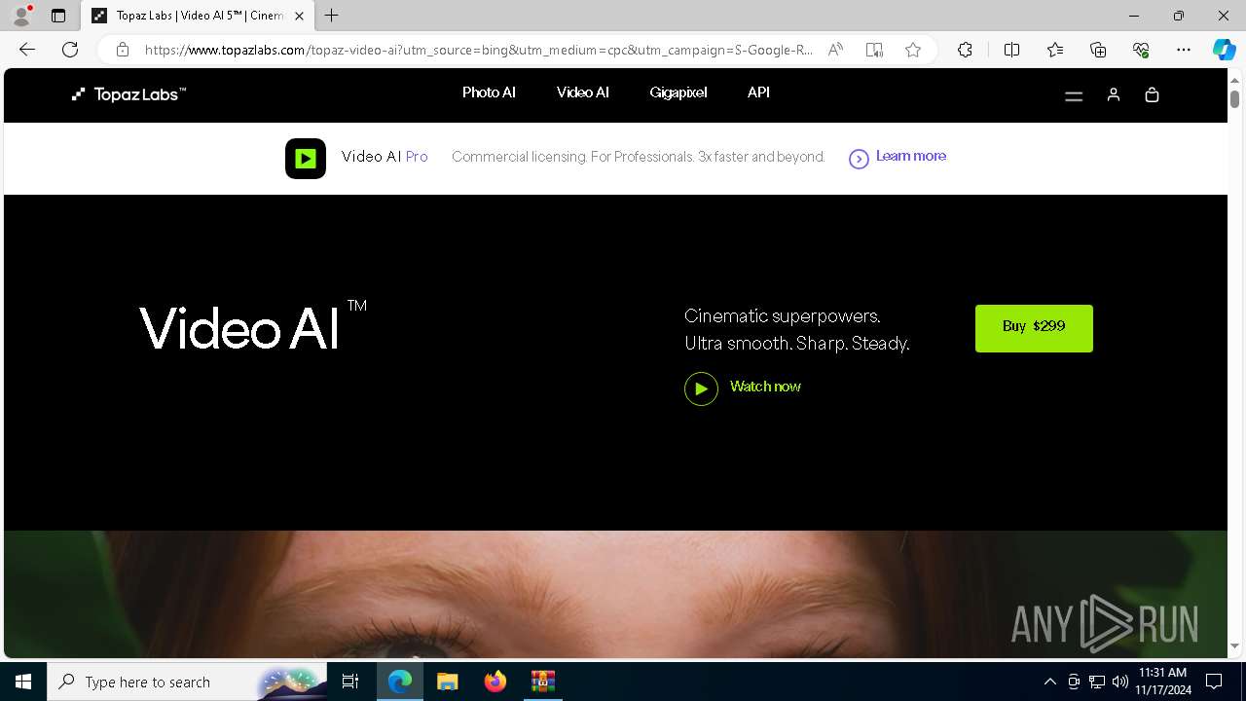Show hidden system tray icons

(x=1049, y=682)
